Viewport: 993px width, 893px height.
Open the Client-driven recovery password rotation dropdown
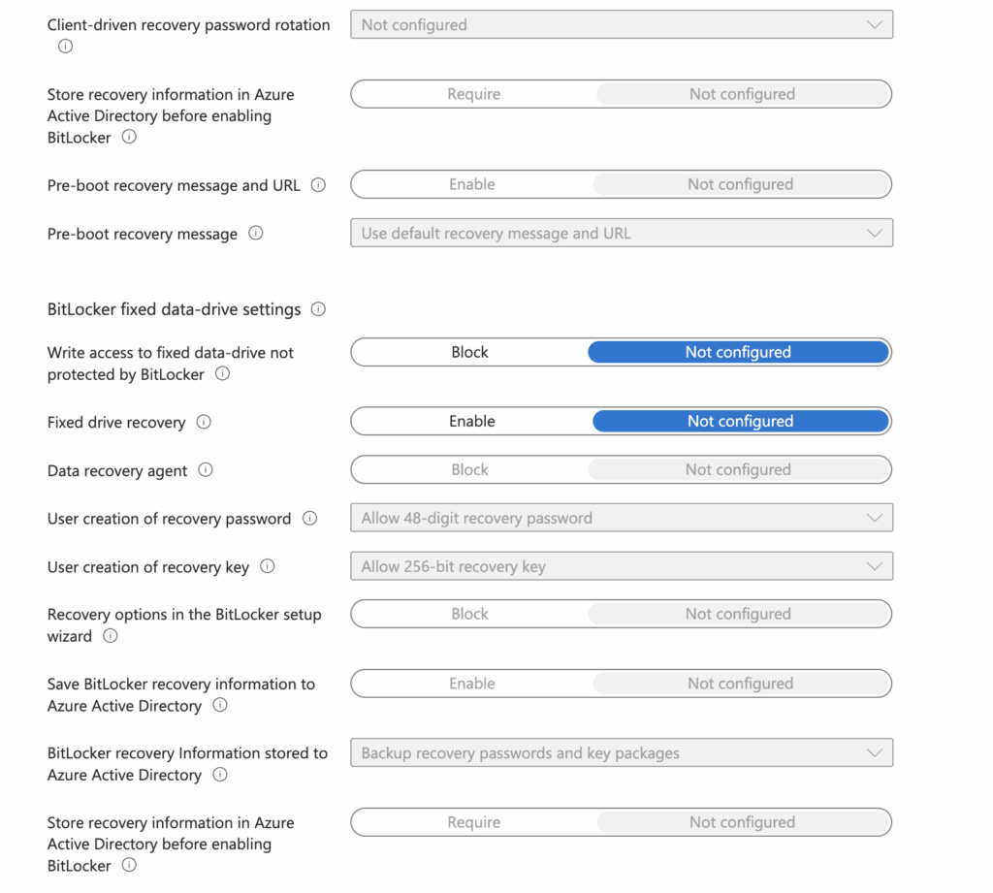tap(621, 23)
